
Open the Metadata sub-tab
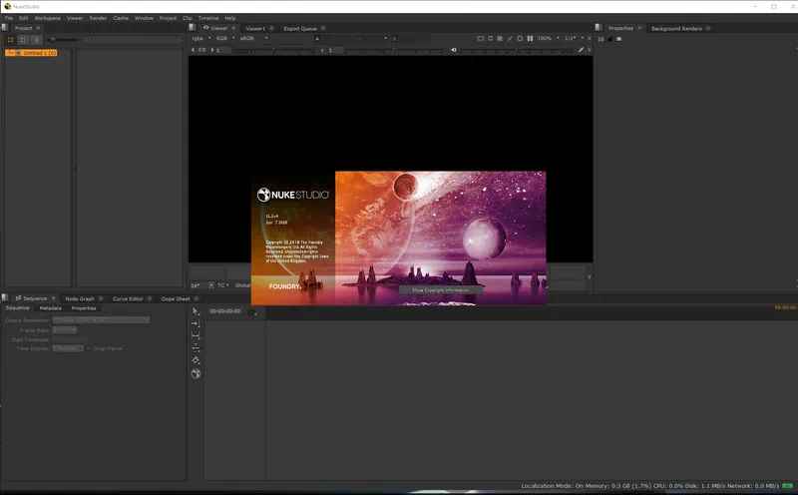[x=51, y=308]
